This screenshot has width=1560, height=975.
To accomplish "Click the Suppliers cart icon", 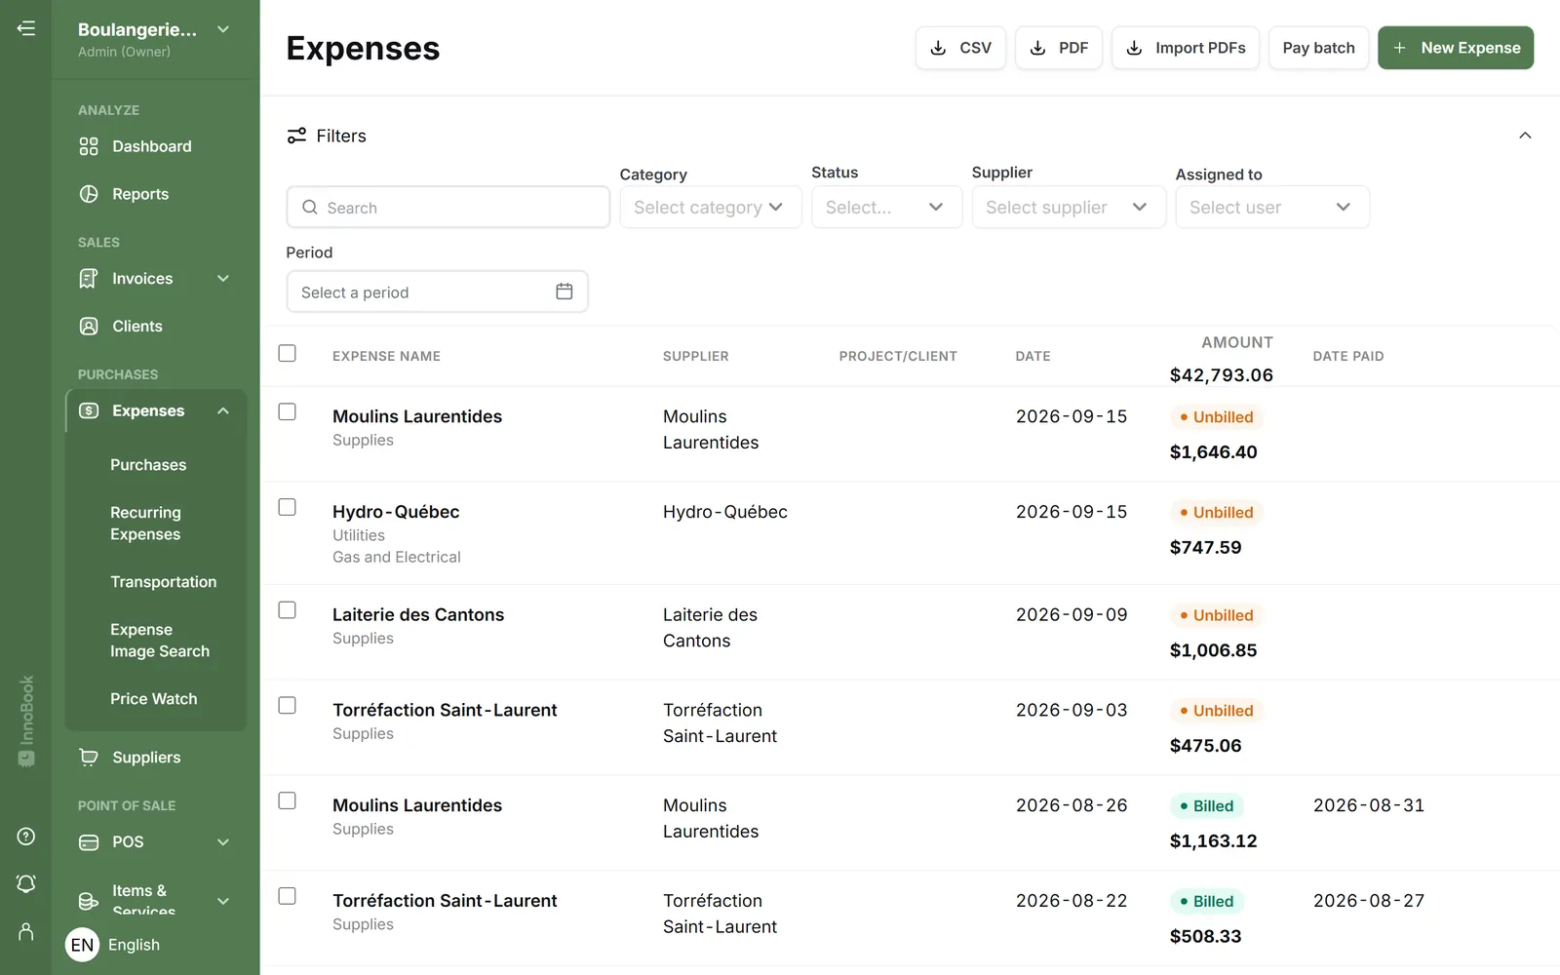I will (89, 758).
